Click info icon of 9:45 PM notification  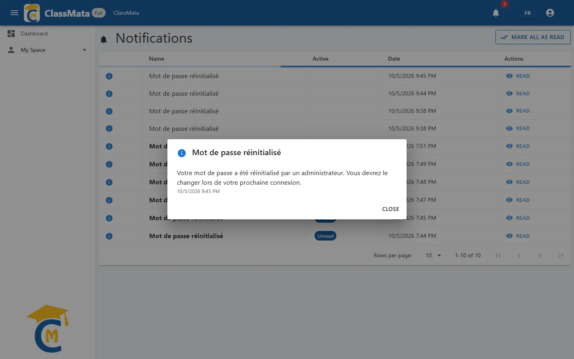[x=109, y=76]
